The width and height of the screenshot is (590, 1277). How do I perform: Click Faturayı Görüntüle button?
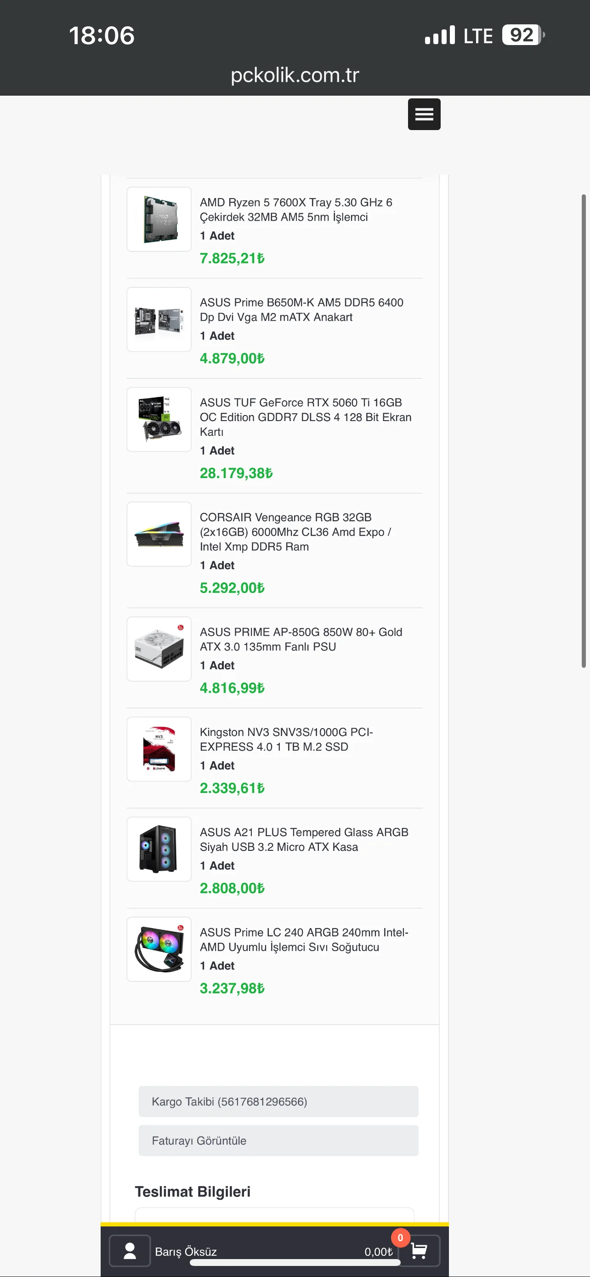(x=278, y=1140)
